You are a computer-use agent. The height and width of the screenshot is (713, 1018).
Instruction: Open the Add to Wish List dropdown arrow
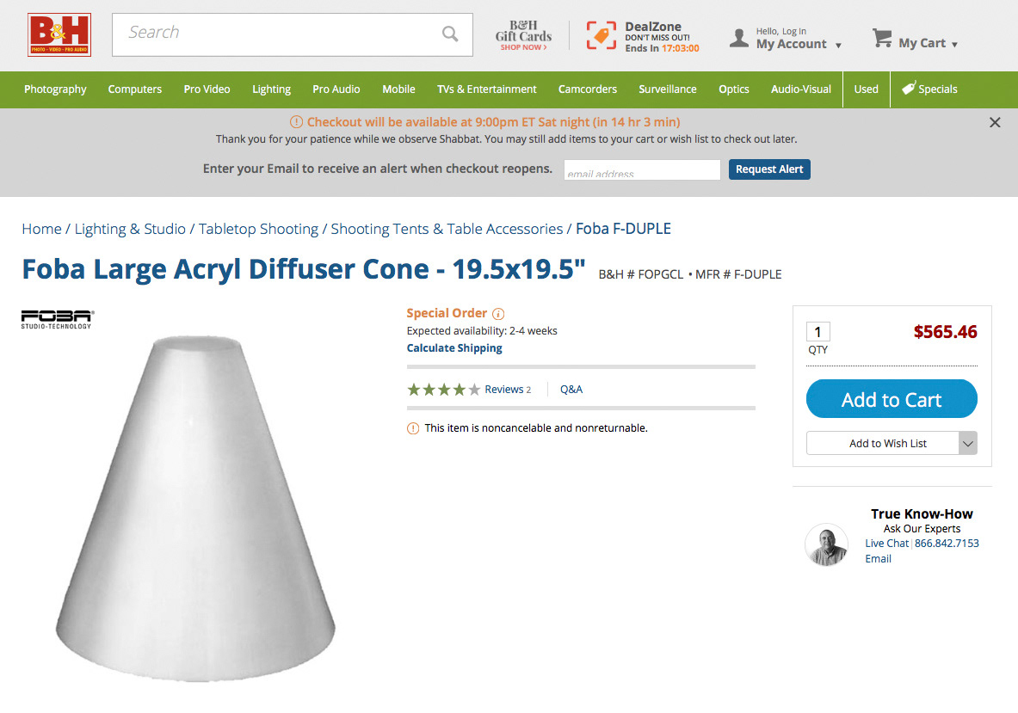[x=967, y=444]
